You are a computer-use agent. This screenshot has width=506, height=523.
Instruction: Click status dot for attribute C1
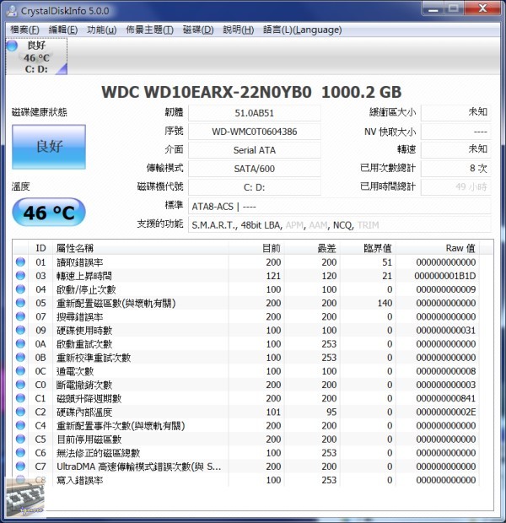20,398
